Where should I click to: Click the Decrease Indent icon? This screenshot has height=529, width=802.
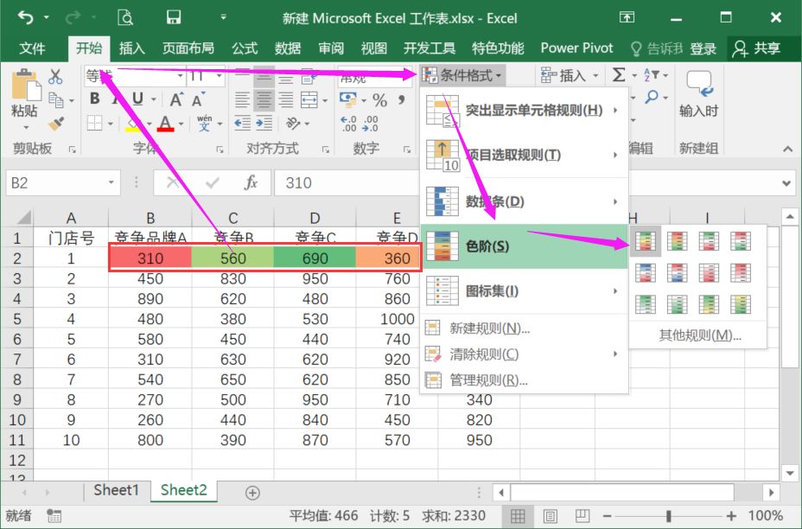243,124
